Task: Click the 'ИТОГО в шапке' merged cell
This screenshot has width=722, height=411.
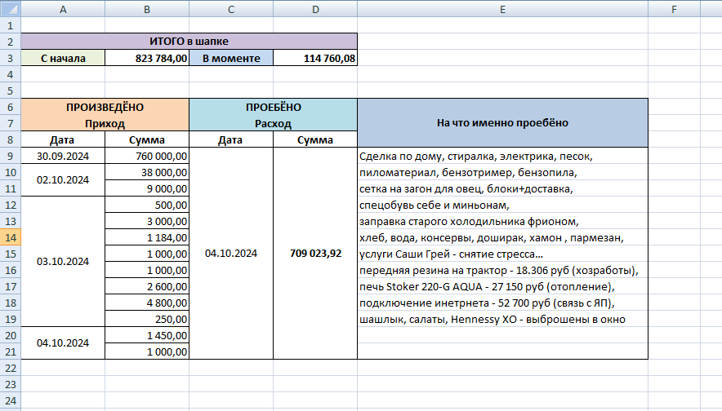Action: click(189, 42)
